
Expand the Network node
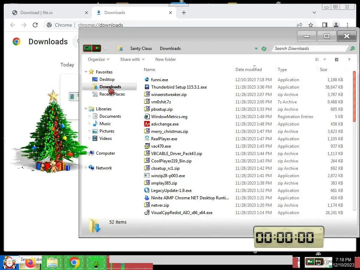coord(86,168)
